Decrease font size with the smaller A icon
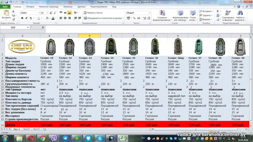Image resolution: width=253 pixels, height=142 pixels. click(55, 13)
